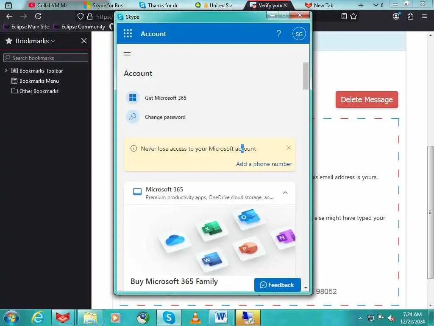Click Get Microsoft 365 link
Viewport: 434px width, 326px height.
click(166, 98)
